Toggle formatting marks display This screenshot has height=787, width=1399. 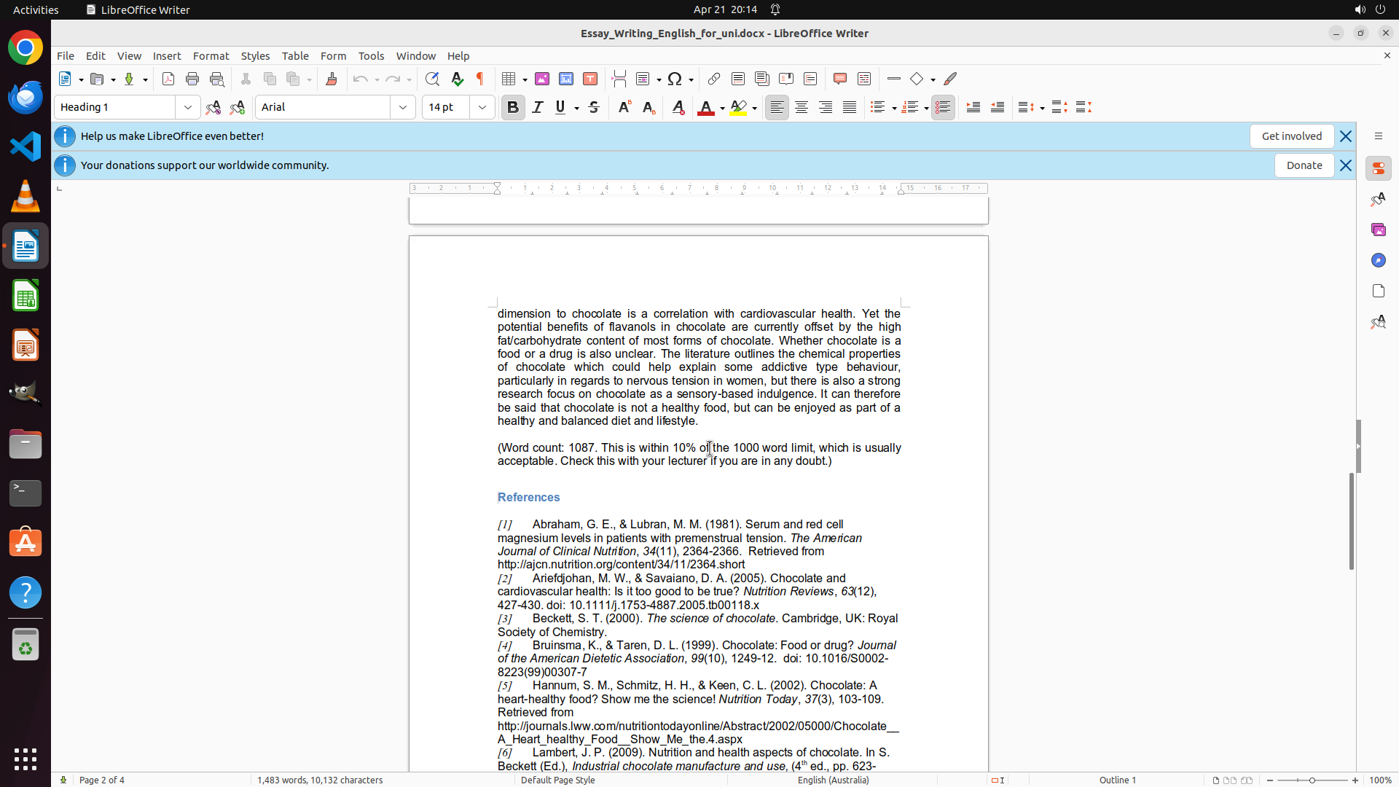(480, 79)
